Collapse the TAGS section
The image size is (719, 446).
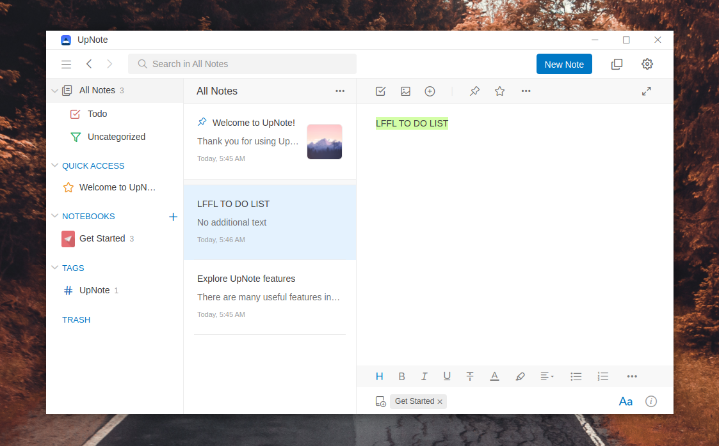click(x=54, y=268)
